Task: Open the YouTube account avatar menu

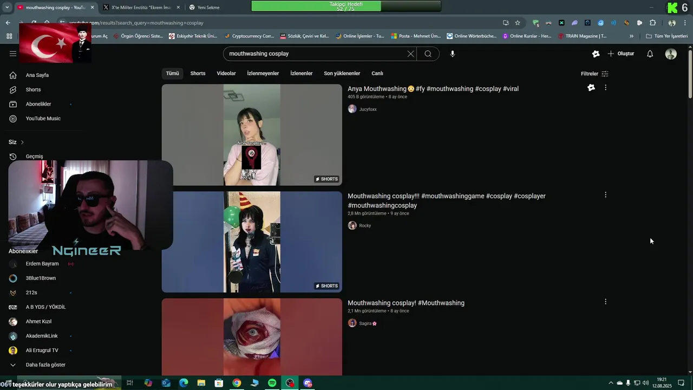Action: (x=671, y=54)
